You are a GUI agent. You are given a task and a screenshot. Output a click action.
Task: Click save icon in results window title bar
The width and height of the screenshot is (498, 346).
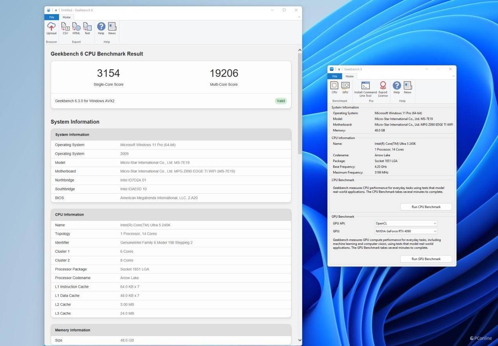pyautogui.click(x=48, y=10)
